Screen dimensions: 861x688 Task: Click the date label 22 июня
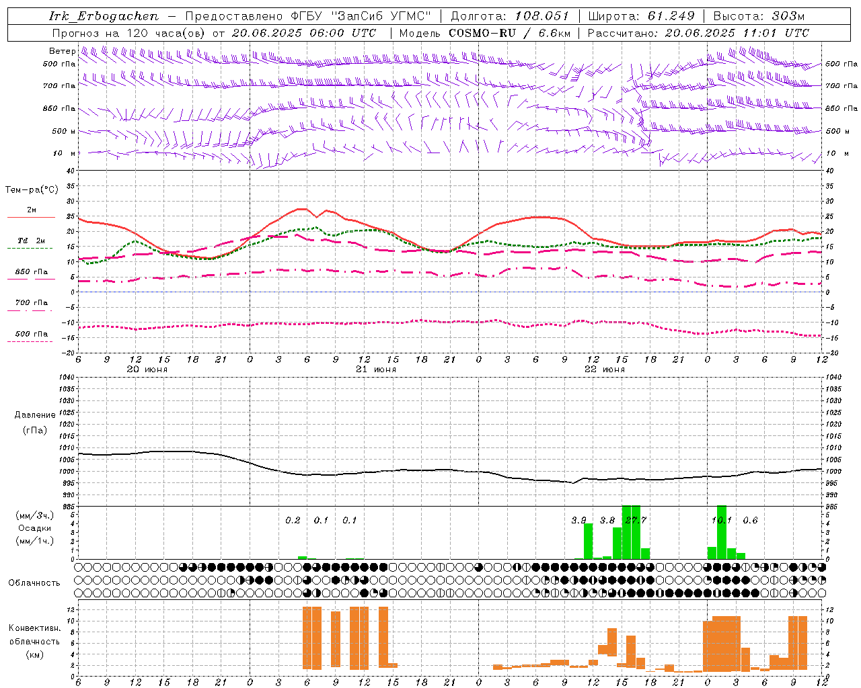point(605,370)
